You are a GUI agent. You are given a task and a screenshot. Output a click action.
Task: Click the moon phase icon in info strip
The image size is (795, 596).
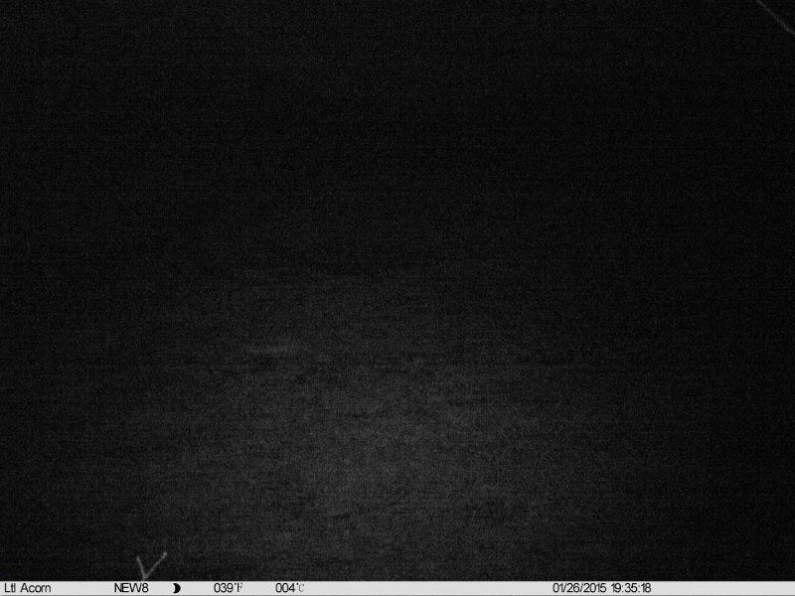point(177,588)
